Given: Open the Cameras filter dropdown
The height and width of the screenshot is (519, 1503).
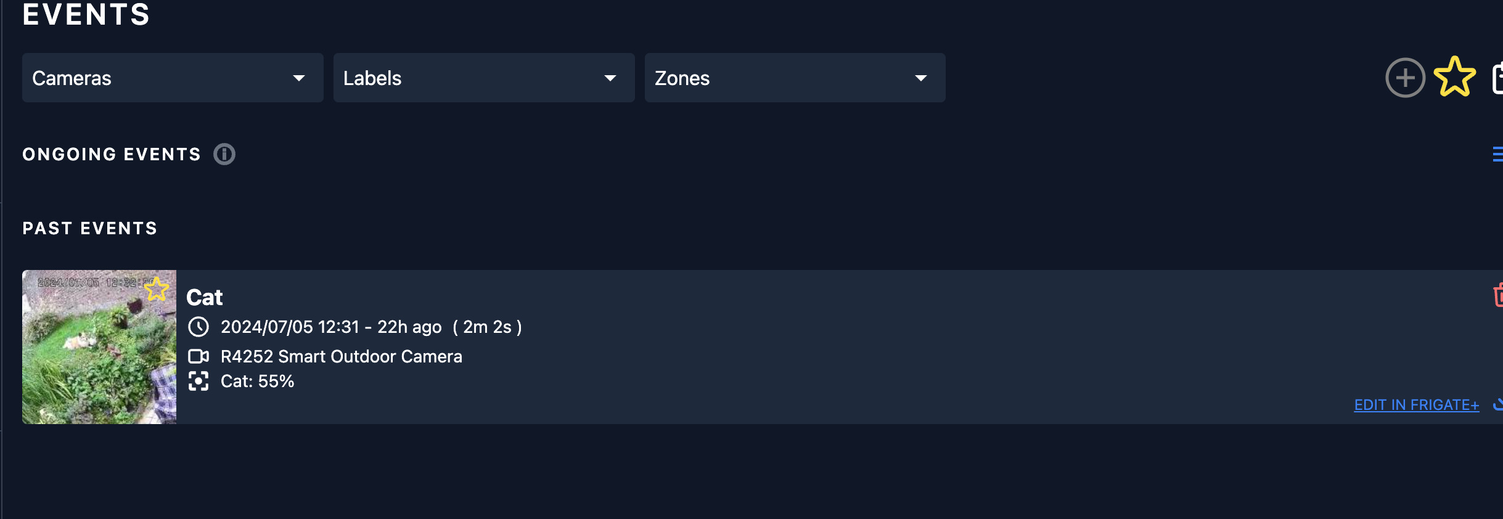Looking at the screenshot, I should tap(173, 78).
